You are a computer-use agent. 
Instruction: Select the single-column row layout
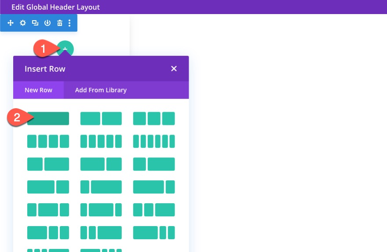48,118
